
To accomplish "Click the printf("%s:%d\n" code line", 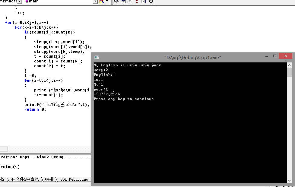I will point(62,90).
